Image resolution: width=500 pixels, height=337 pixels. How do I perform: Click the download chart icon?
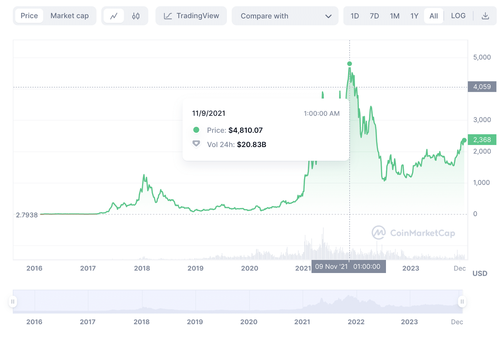(x=485, y=16)
